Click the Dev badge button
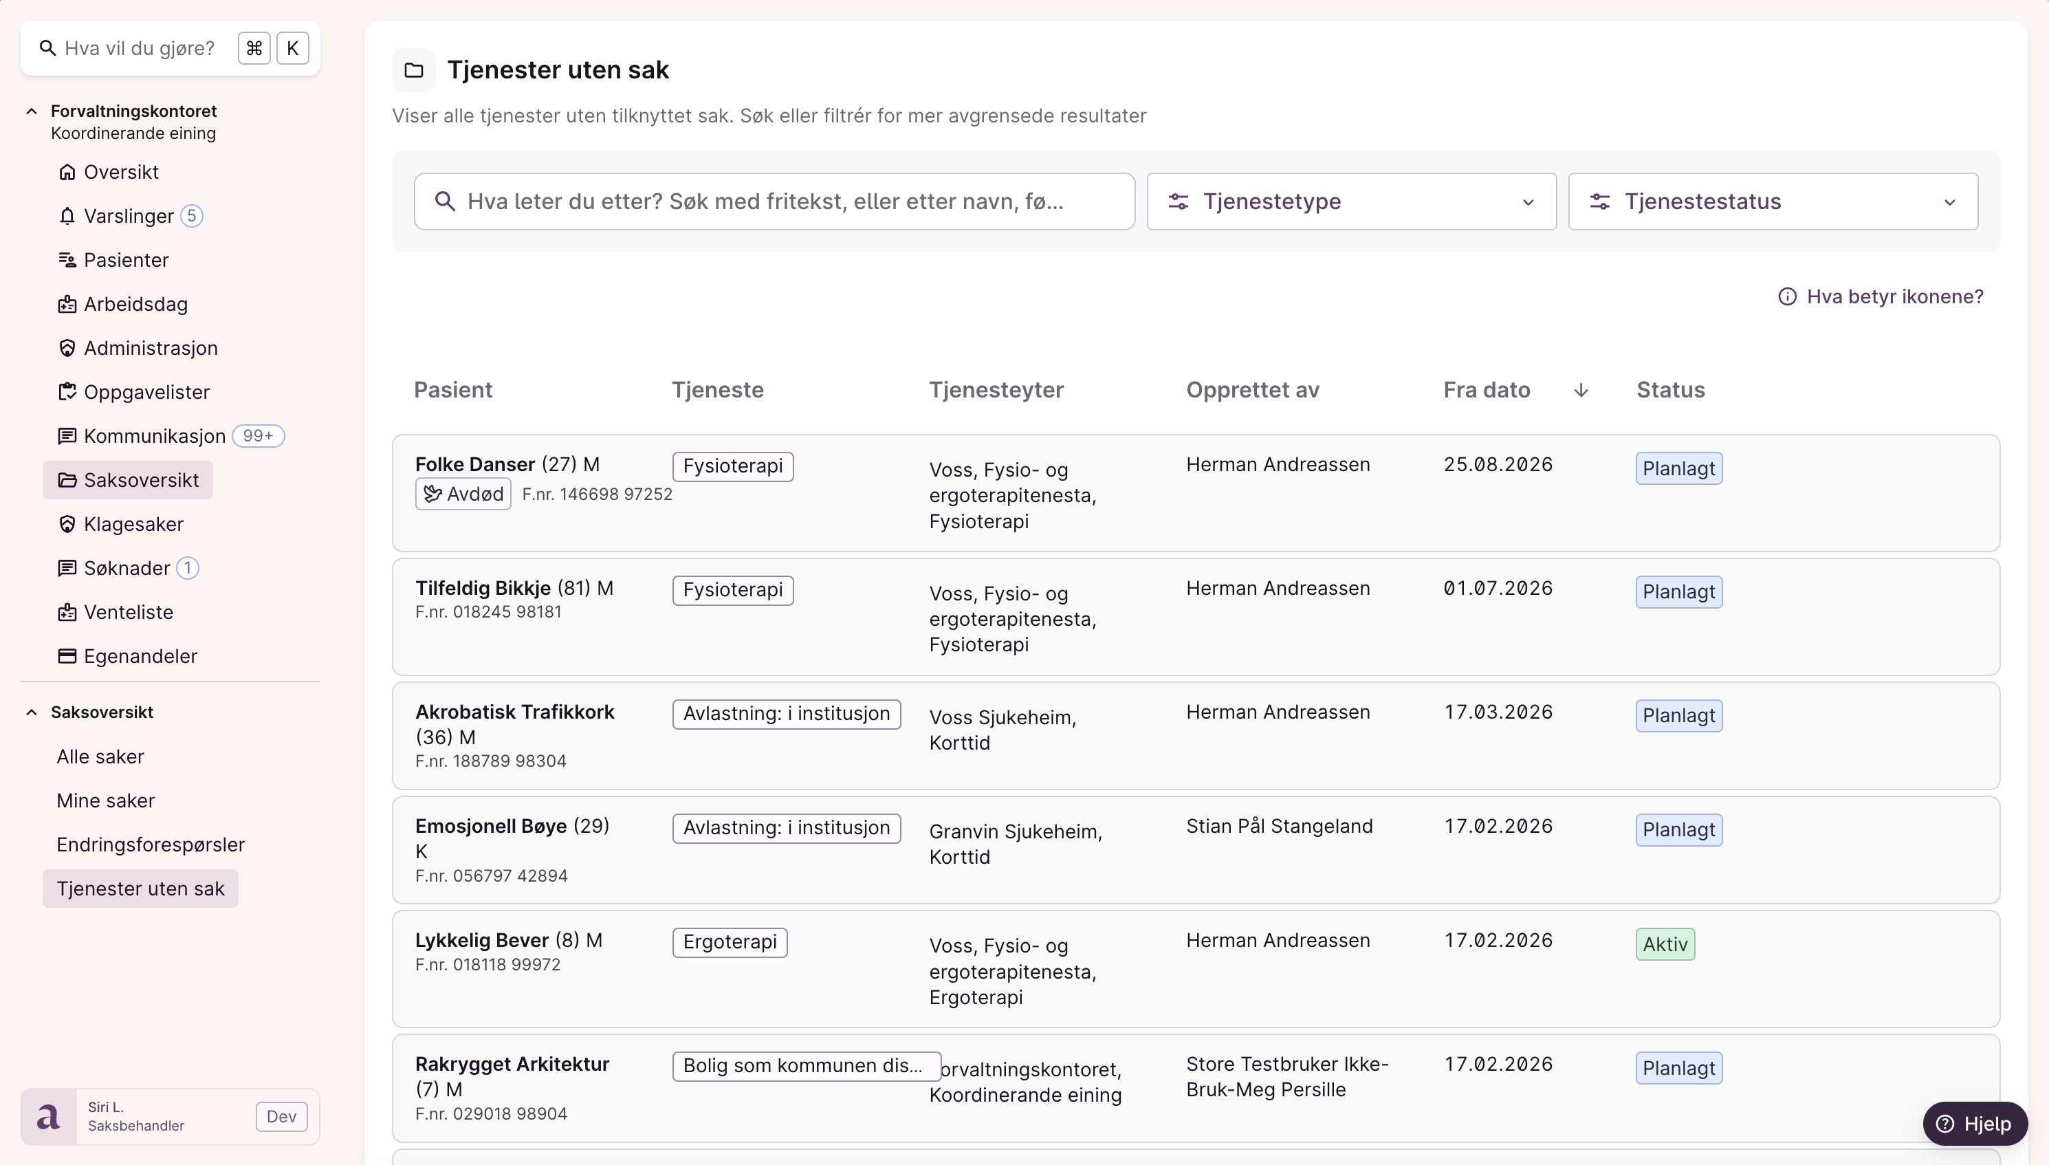Image resolution: width=2049 pixels, height=1165 pixels. 281,1116
